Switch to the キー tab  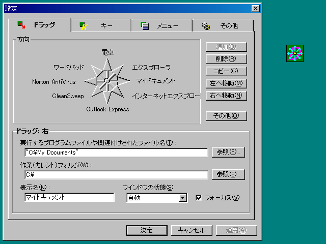coord(101,26)
